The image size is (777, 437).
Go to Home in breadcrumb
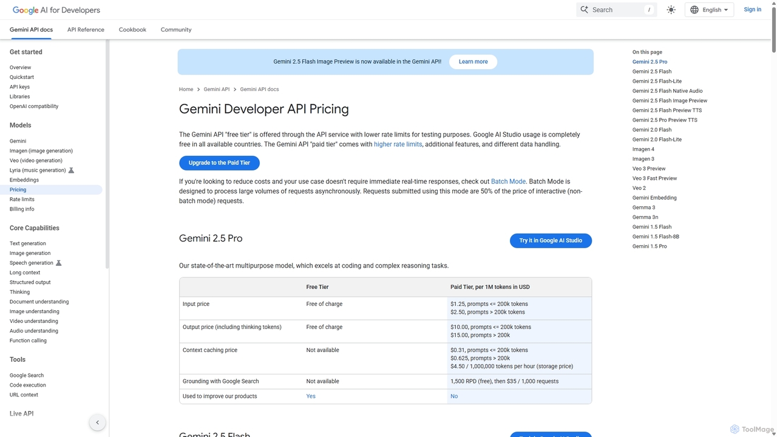186,89
